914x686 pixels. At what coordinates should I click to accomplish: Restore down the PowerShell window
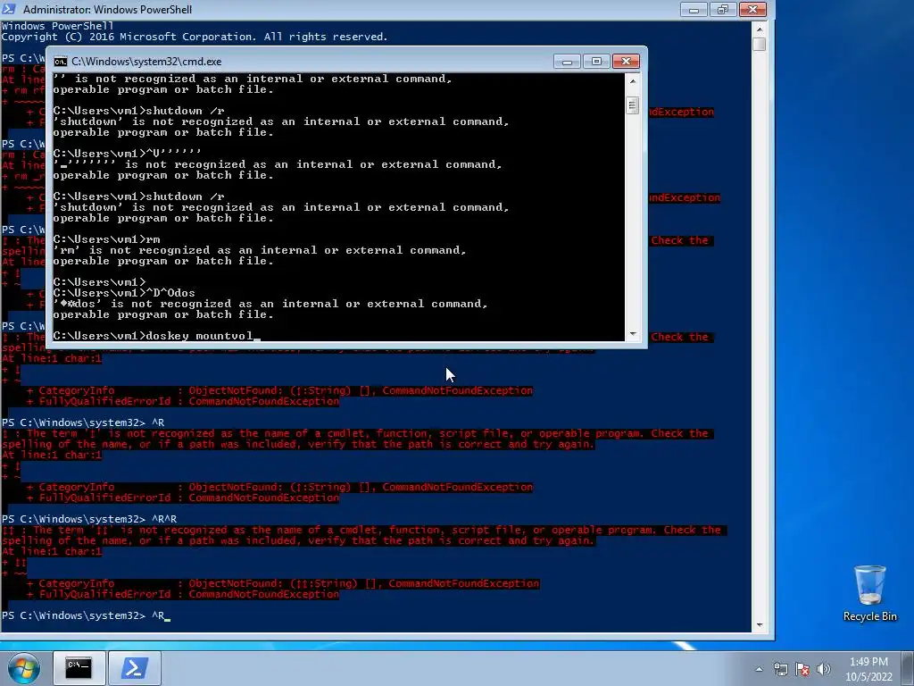point(723,9)
